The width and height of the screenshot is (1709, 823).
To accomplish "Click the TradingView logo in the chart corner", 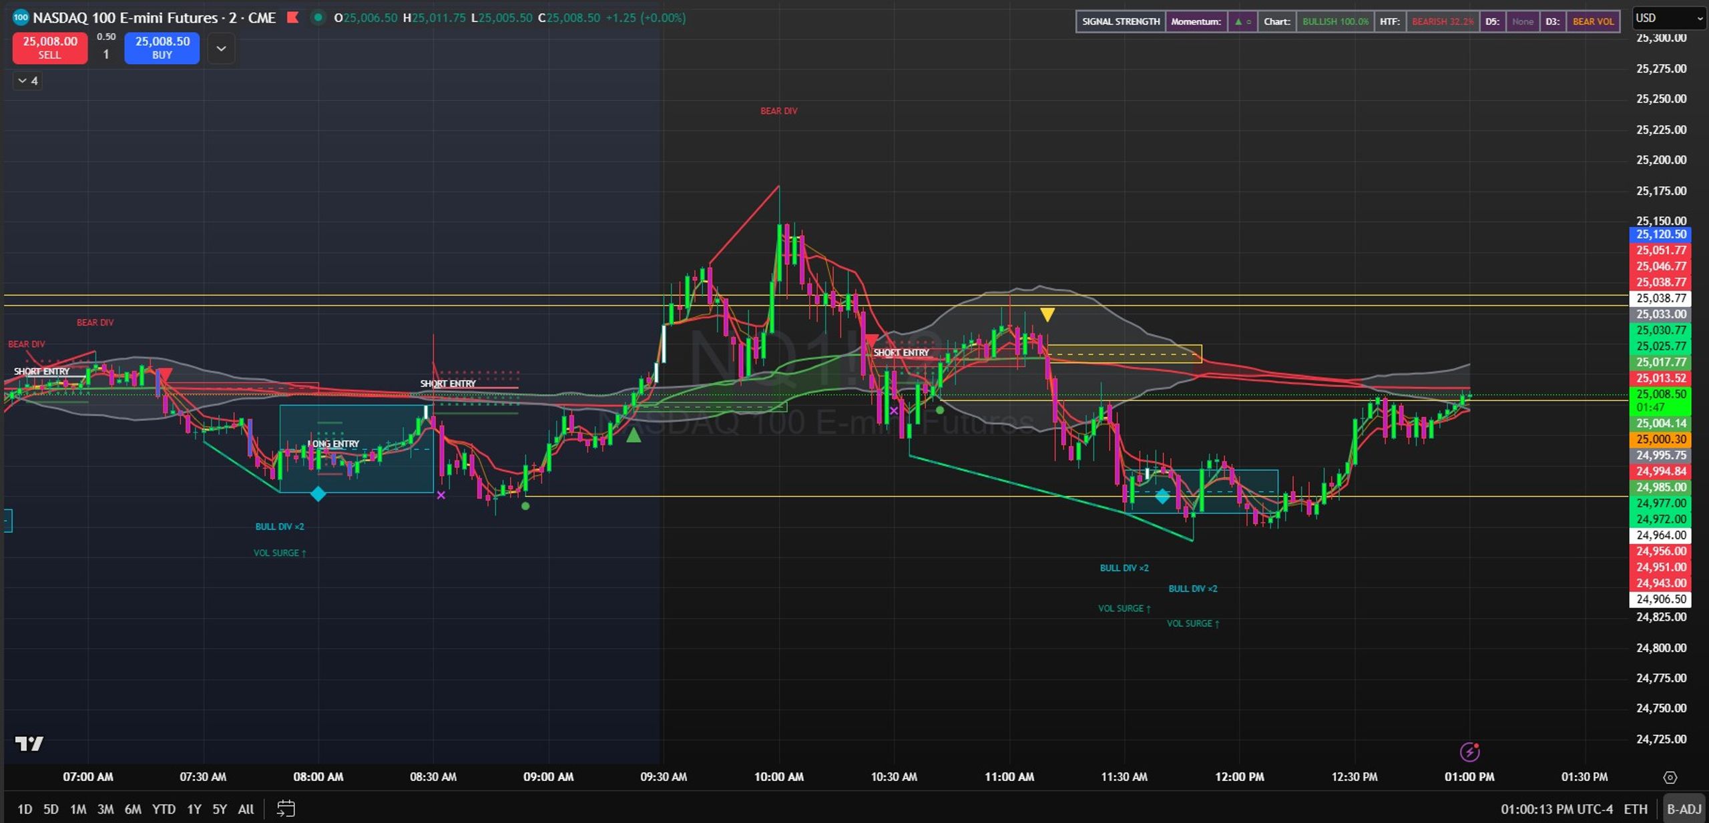I will [29, 743].
